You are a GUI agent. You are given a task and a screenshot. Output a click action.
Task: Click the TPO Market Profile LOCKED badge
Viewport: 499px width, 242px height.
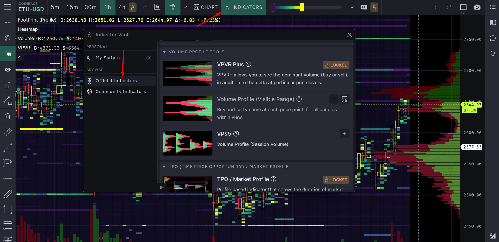336,180
